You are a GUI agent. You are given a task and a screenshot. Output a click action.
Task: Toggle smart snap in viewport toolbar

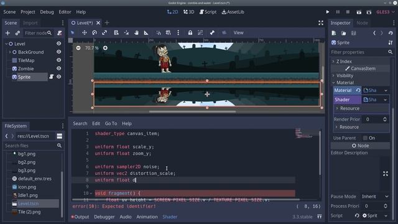[x=159, y=32]
